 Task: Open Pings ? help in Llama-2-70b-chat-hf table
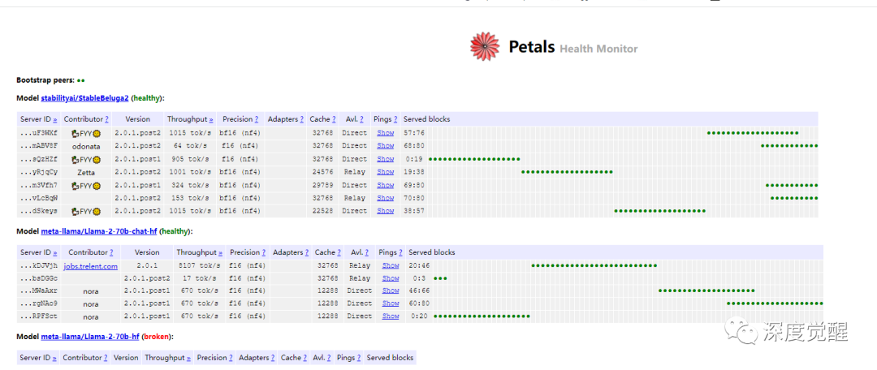[x=400, y=252]
